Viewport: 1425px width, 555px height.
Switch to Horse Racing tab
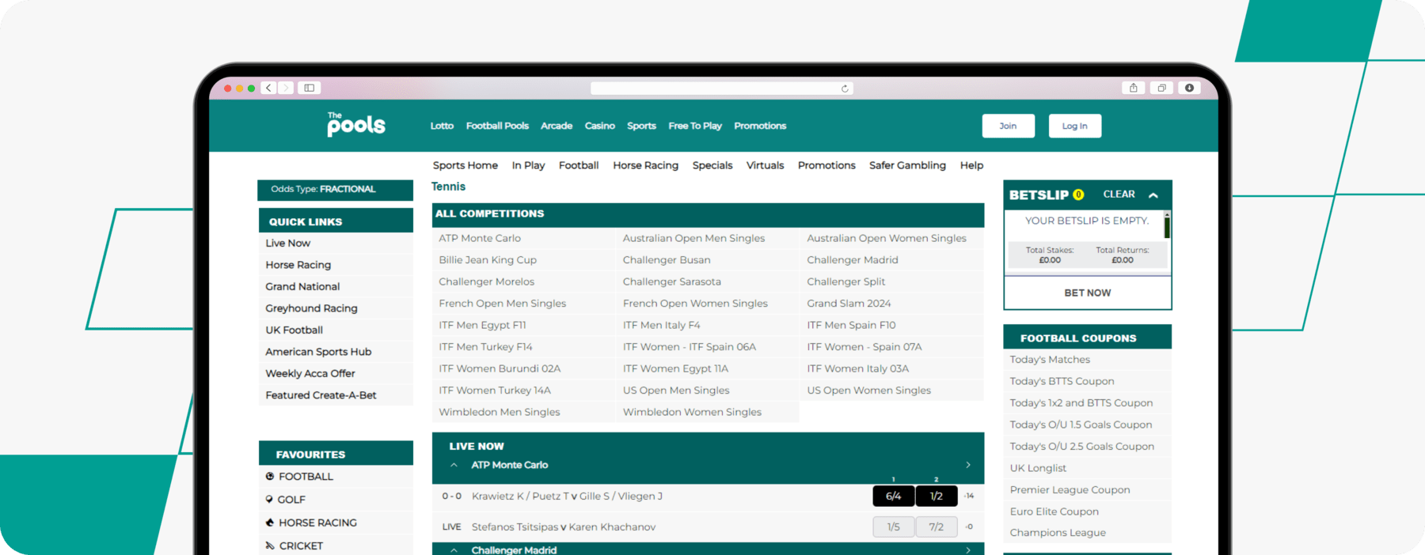point(645,165)
